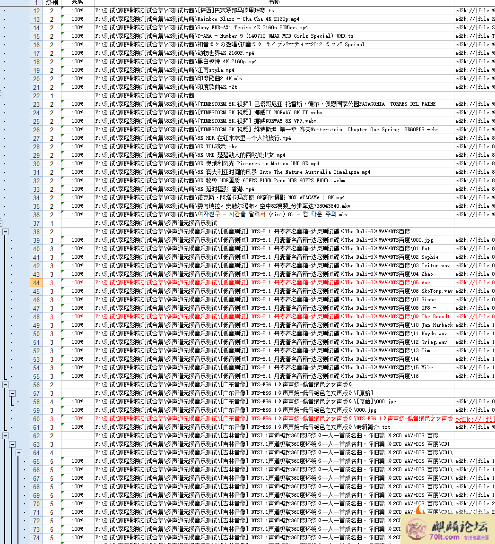495x544 pixels.
Task: Click the 名称 column header cell
Action: coord(274,3)
